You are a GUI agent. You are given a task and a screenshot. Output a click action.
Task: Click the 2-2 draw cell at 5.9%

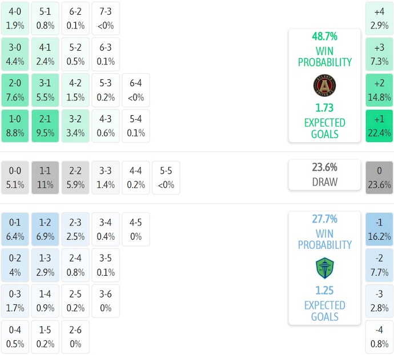pos(76,177)
